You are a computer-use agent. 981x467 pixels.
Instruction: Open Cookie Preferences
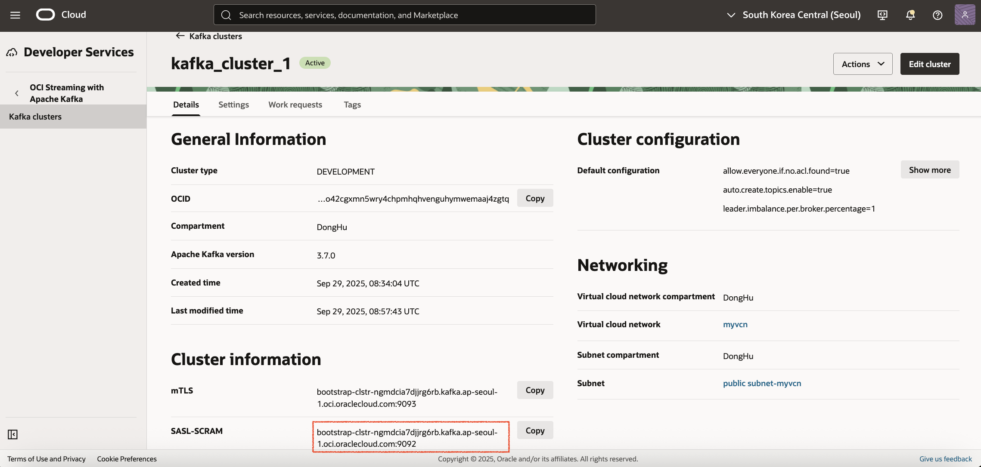point(127,459)
